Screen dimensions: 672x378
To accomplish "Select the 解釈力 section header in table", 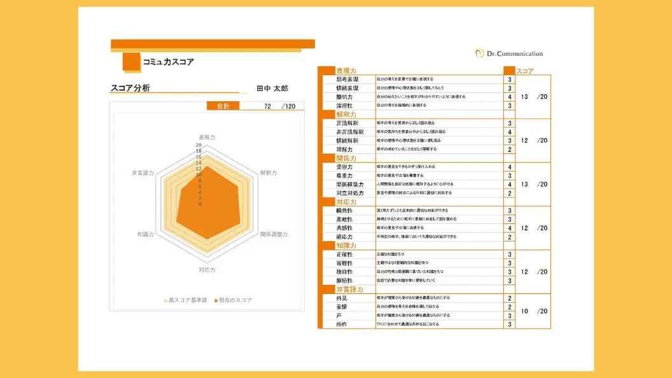I will point(346,115).
